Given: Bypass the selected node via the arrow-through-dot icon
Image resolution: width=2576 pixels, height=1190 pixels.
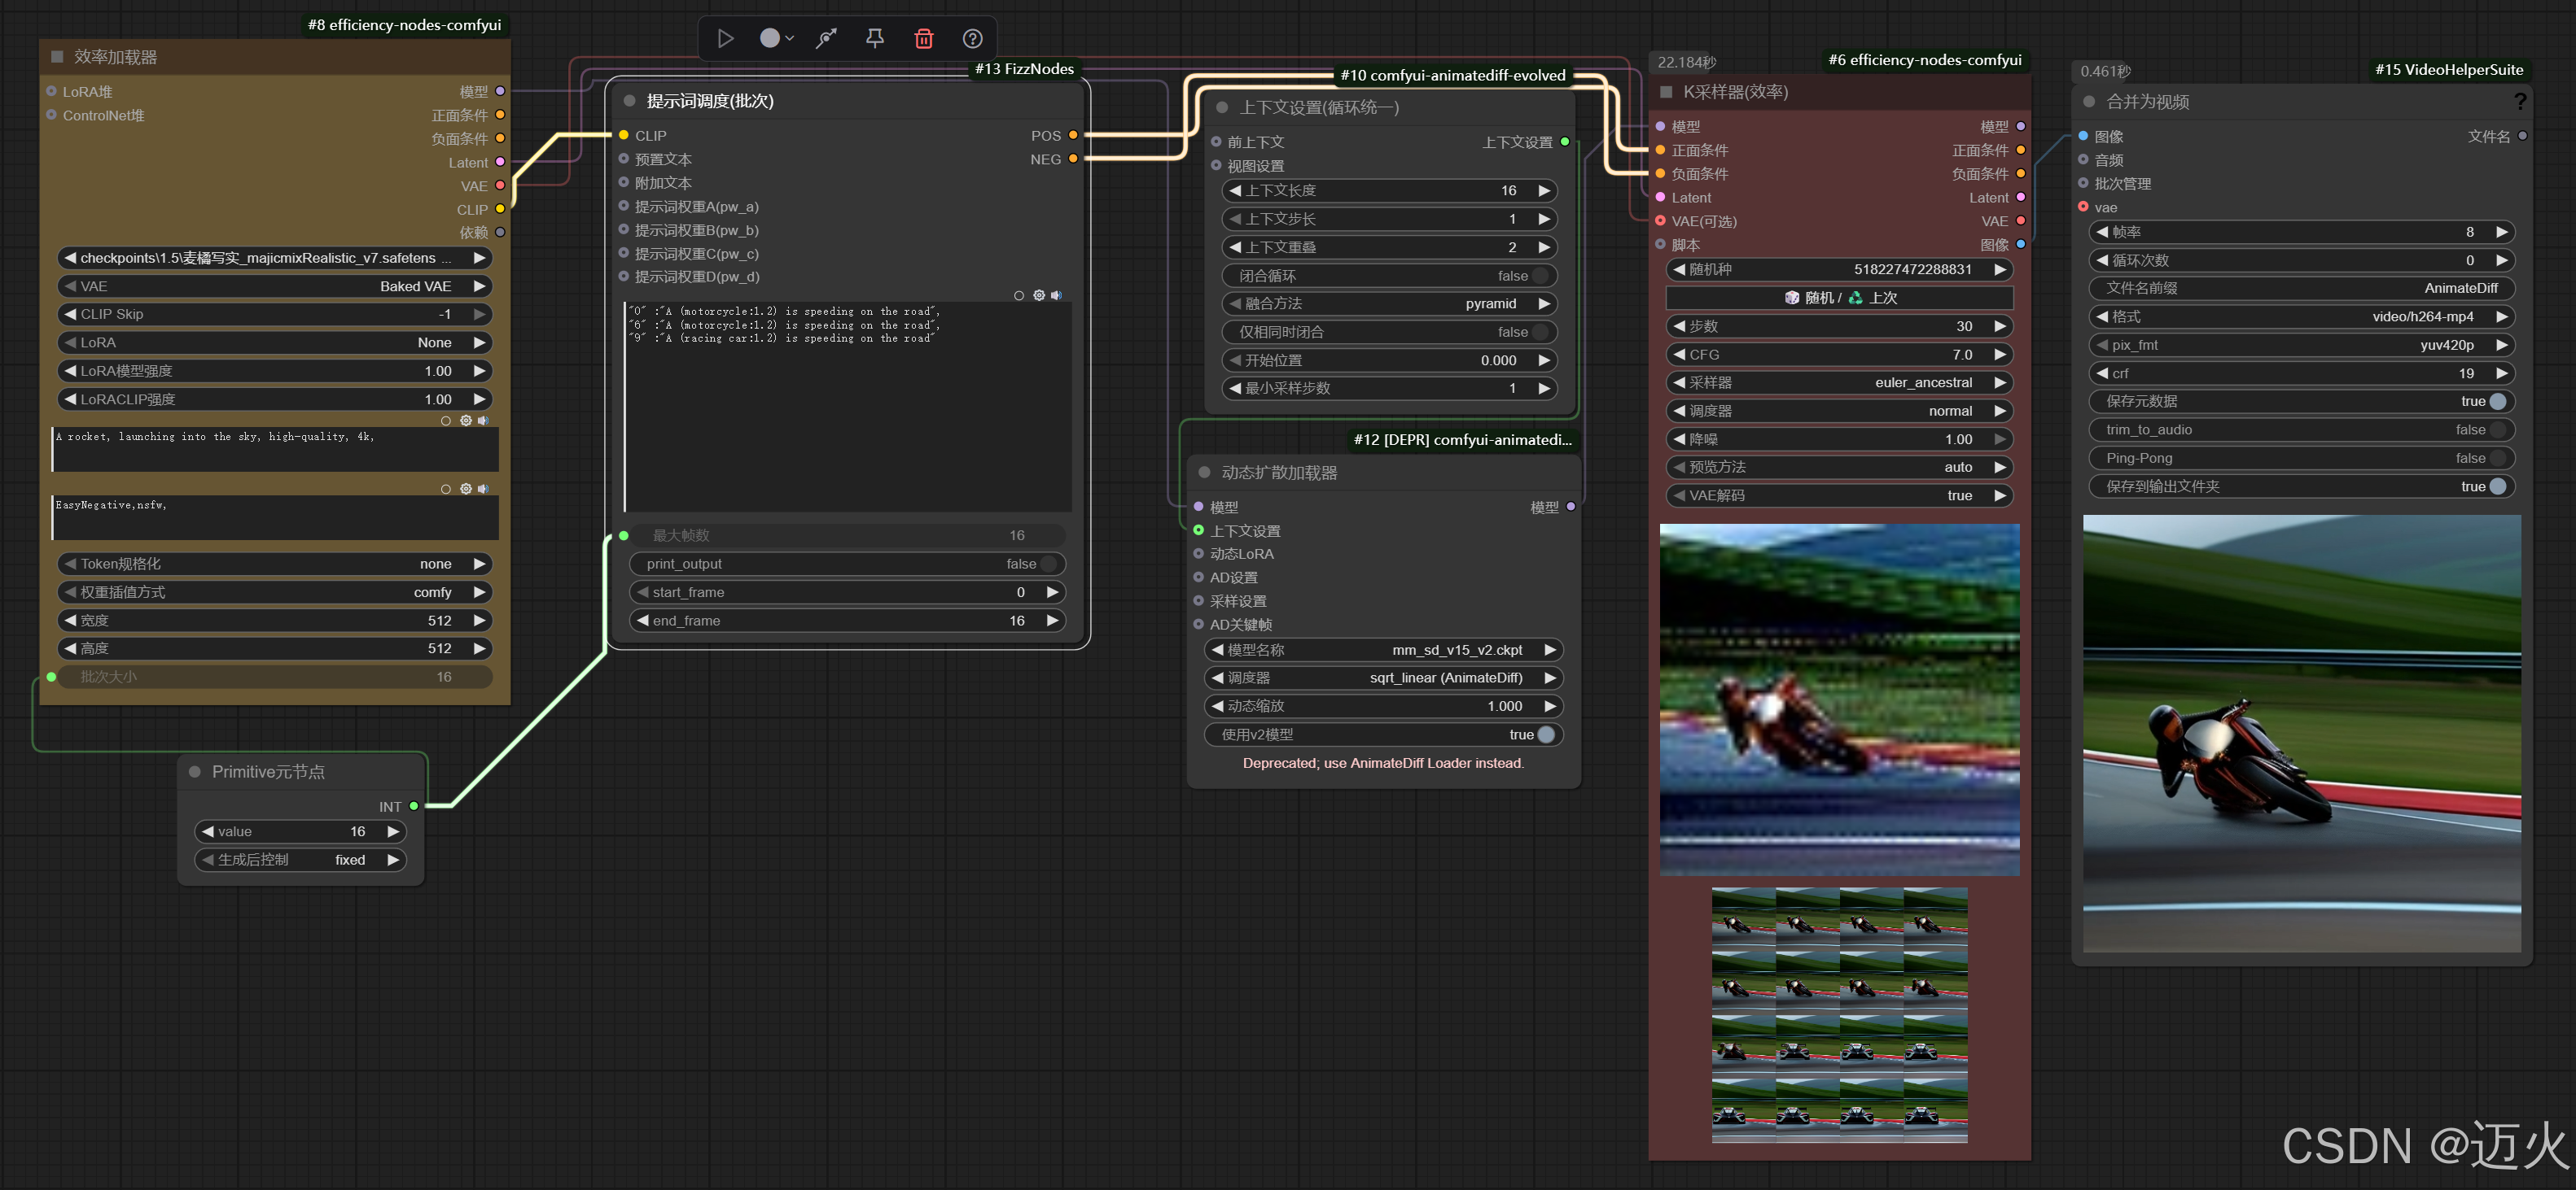Looking at the screenshot, I should (x=826, y=38).
